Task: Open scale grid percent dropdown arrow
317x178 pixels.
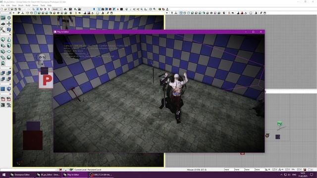Action: 301,170
